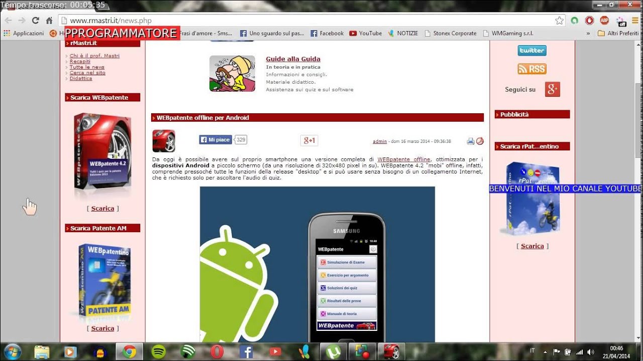Show hidden tray icons arrow
Image resolution: width=643 pixels, height=361 pixels.
[546, 352]
